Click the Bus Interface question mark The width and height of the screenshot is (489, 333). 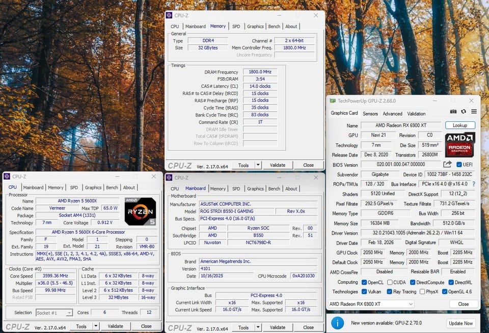coord(474,184)
